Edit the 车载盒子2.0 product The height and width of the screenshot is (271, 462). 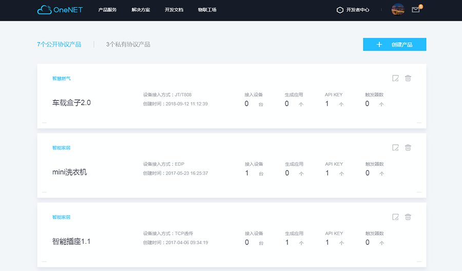point(395,79)
